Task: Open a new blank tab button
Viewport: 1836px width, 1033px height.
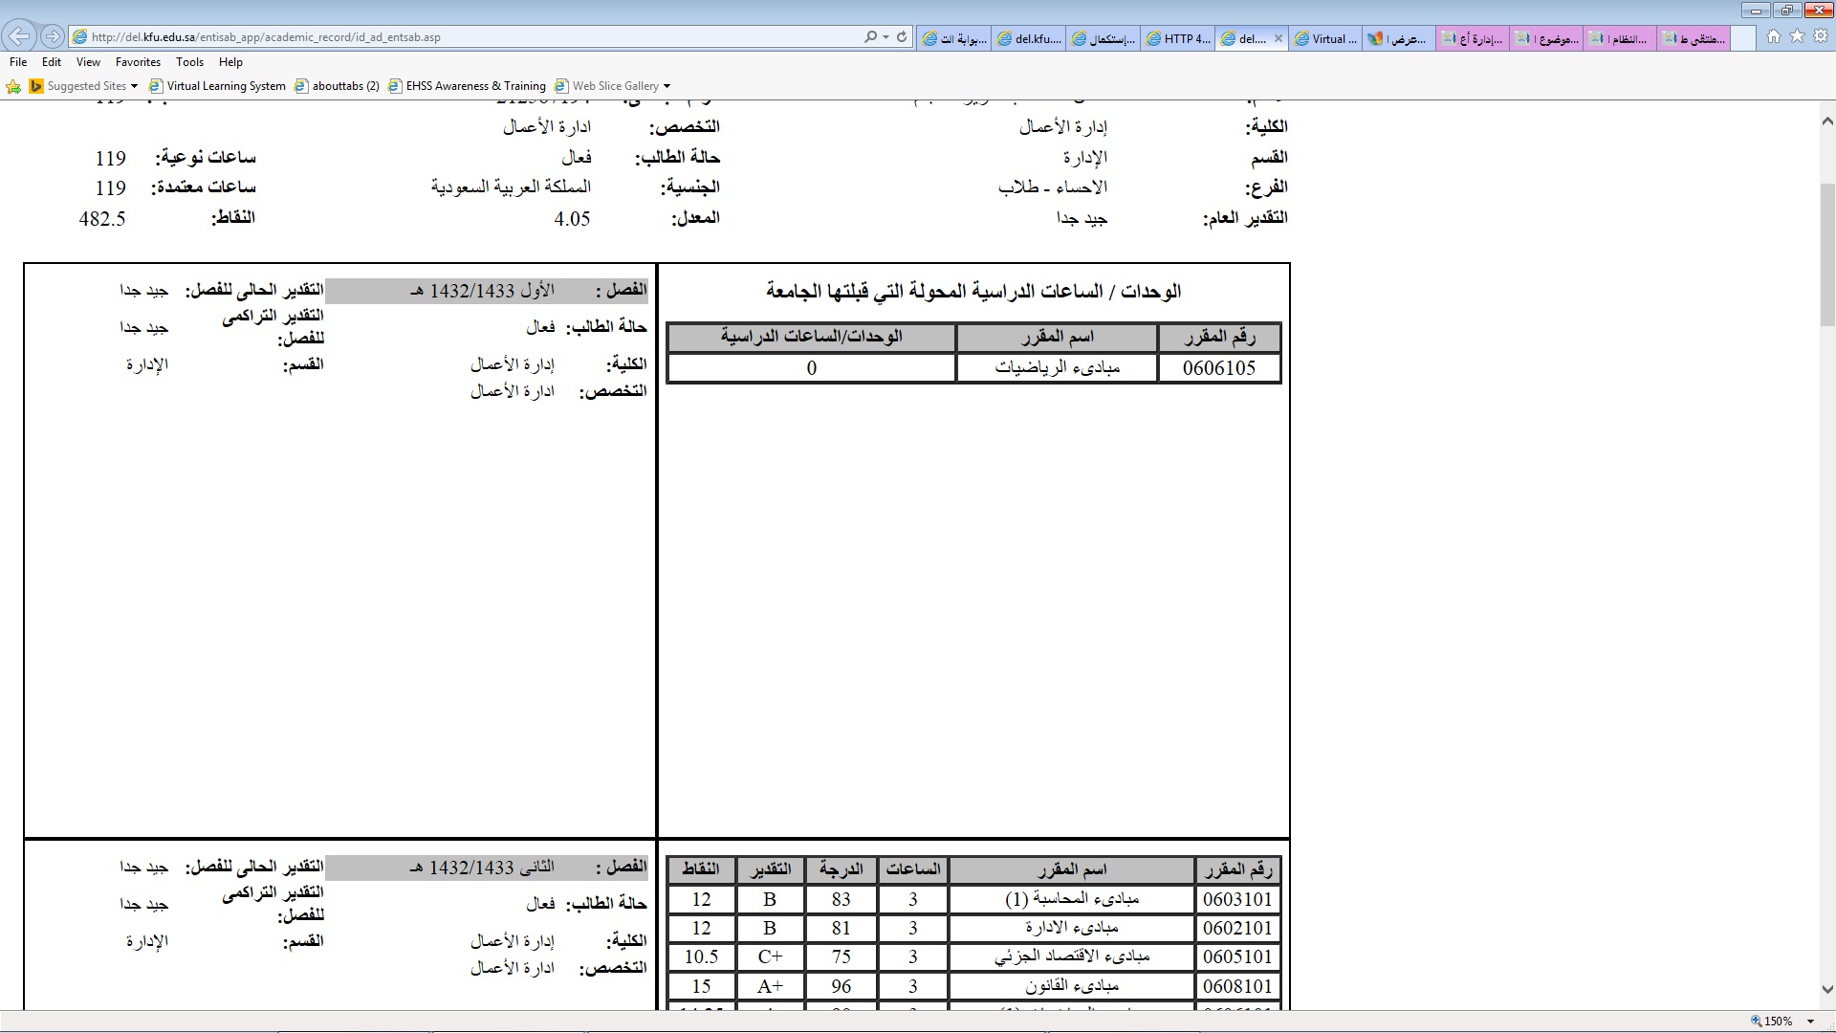Action: coord(1743,39)
